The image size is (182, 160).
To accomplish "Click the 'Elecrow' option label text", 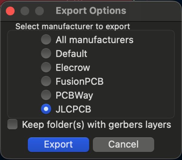I will pyautogui.click(x=73, y=67).
